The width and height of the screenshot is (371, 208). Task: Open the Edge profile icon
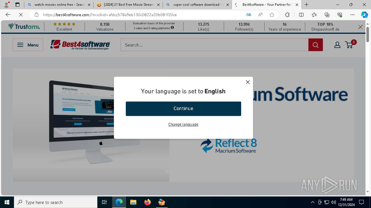[6, 4]
